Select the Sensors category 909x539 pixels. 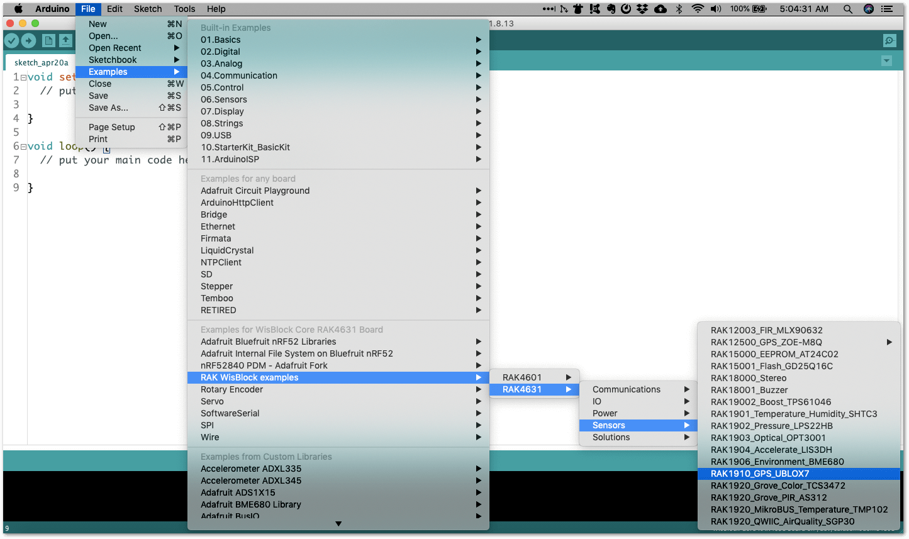[x=639, y=425]
